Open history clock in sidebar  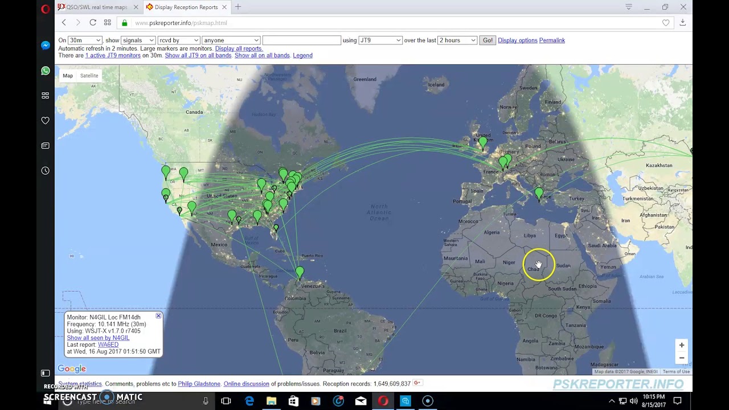(x=46, y=171)
